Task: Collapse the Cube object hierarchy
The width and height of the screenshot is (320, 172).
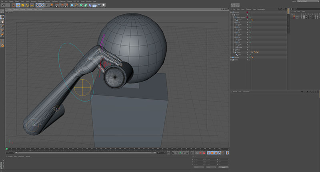Action: click(x=234, y=53)
